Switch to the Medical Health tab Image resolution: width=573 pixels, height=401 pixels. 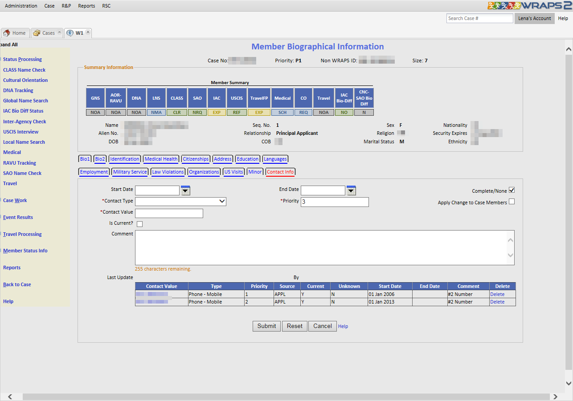[x=161, y=159]
